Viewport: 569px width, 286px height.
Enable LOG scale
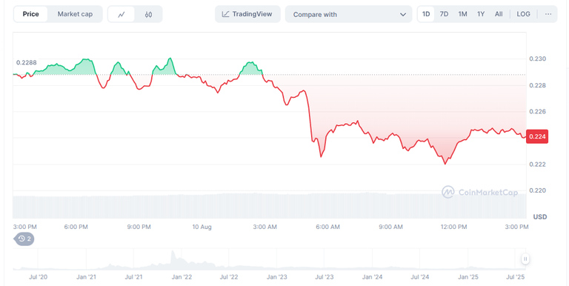[x=523, y=14]
